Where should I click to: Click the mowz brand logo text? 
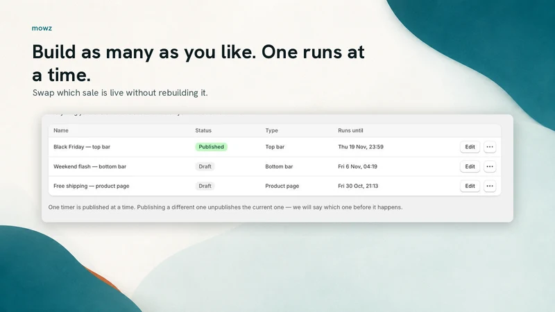pyautogui.click(x=42, y=28)
